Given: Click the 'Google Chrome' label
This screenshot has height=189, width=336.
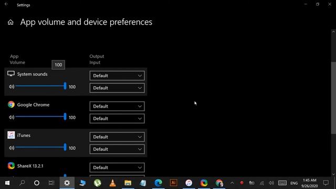Looking at the screenshot, I should [x=33, y=105].
